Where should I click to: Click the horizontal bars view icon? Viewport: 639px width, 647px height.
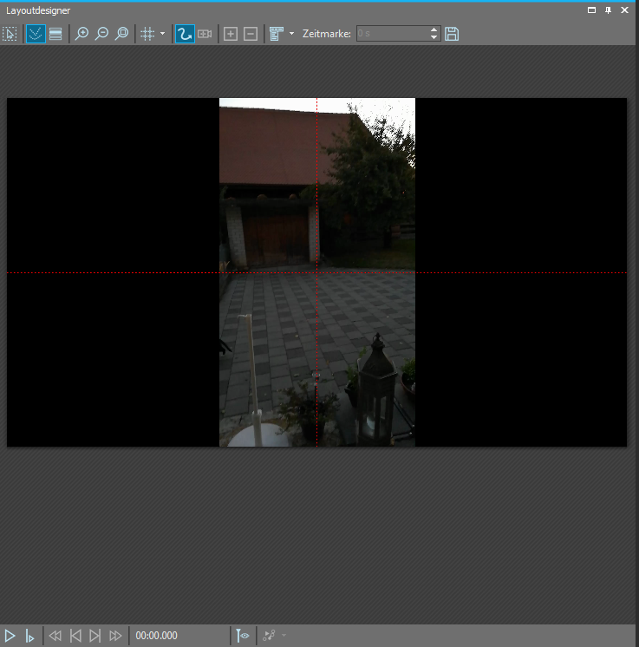click(x=55, y=34)
